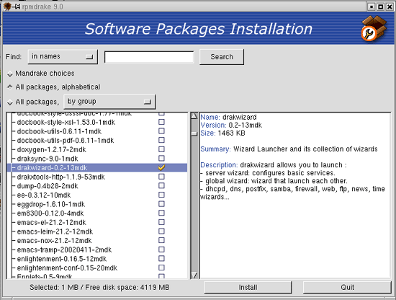Viewport: 396px width, 300px height.
Task: Close the rpmdrake window
Action: click(x=390, y=6)
